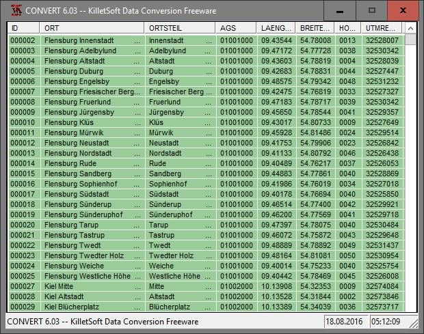Image resolution: width=424 pixels, height=334 pixels.
Task: Click ORTSTEIL cell 'Sophienhof'
Action: (x=181, y=184)
